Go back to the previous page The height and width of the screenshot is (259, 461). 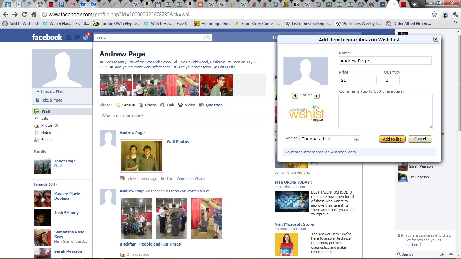pos(5,14)
